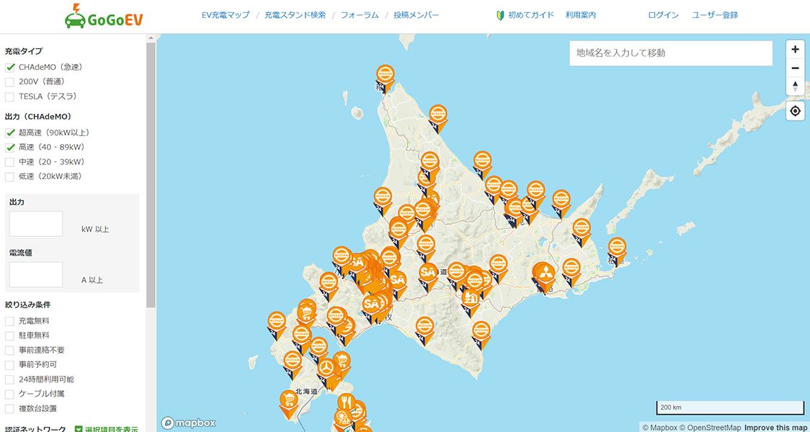Zoom in the map with plus button
Screen dimensions: 810x432
pos(795,50)
